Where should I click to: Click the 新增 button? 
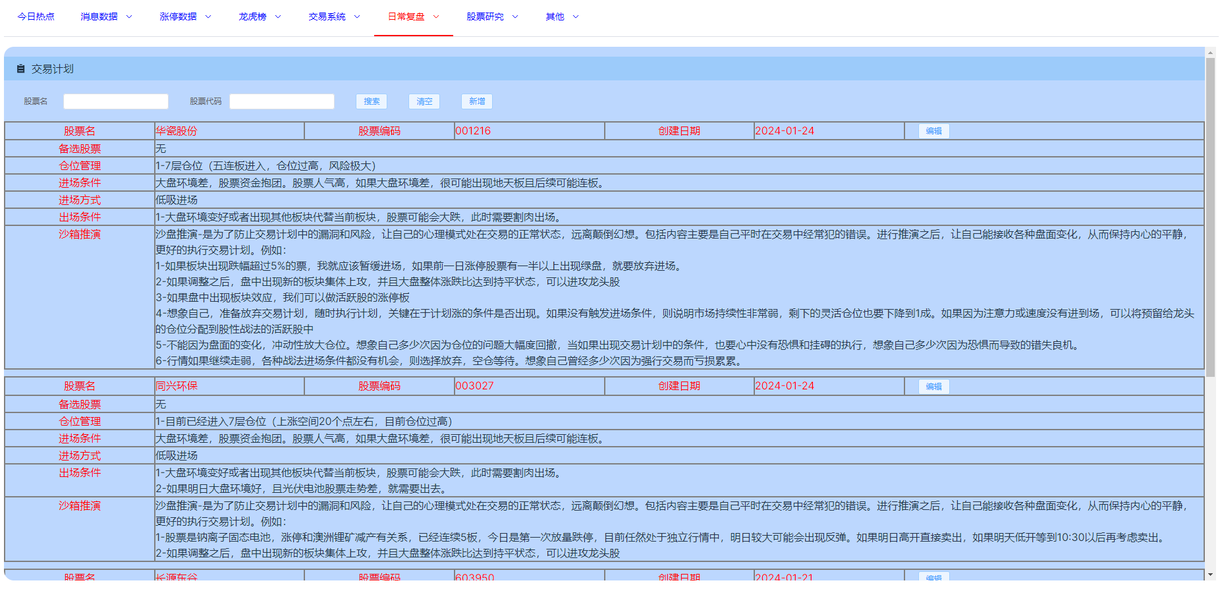477,101
